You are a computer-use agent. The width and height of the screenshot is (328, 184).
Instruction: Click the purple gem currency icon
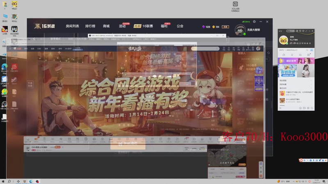(203, 27)
